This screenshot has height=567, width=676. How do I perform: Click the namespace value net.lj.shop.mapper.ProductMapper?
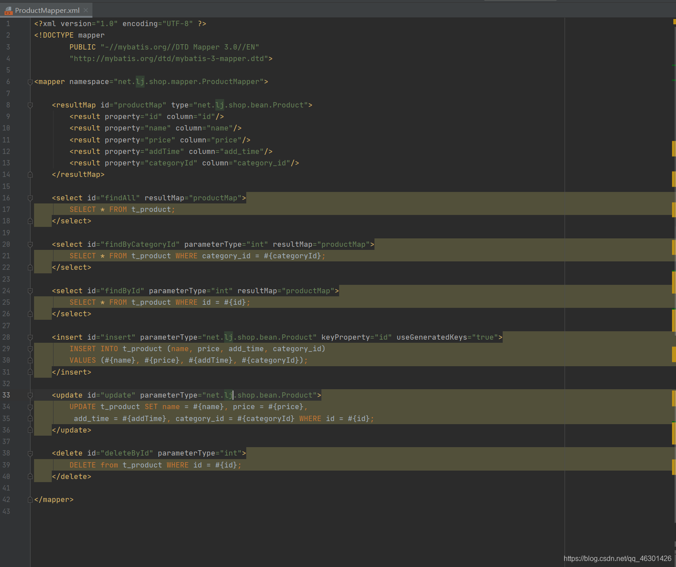tap(189, 82)
